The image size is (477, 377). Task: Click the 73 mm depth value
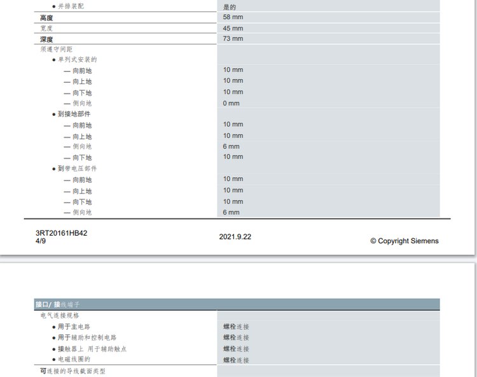click(x=233, y=39)
